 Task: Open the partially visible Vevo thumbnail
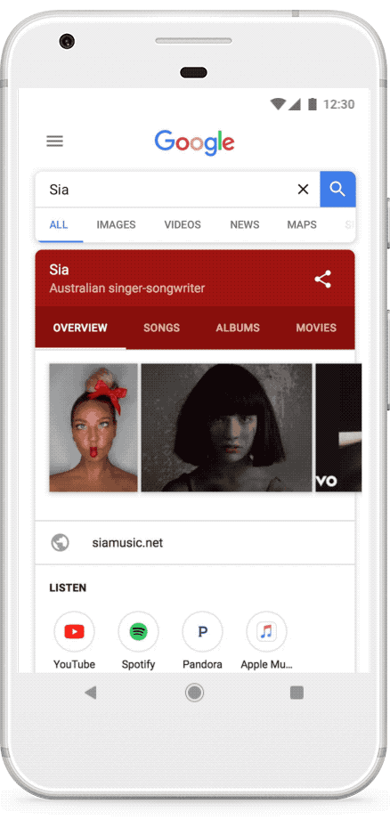tap(338, 428)
